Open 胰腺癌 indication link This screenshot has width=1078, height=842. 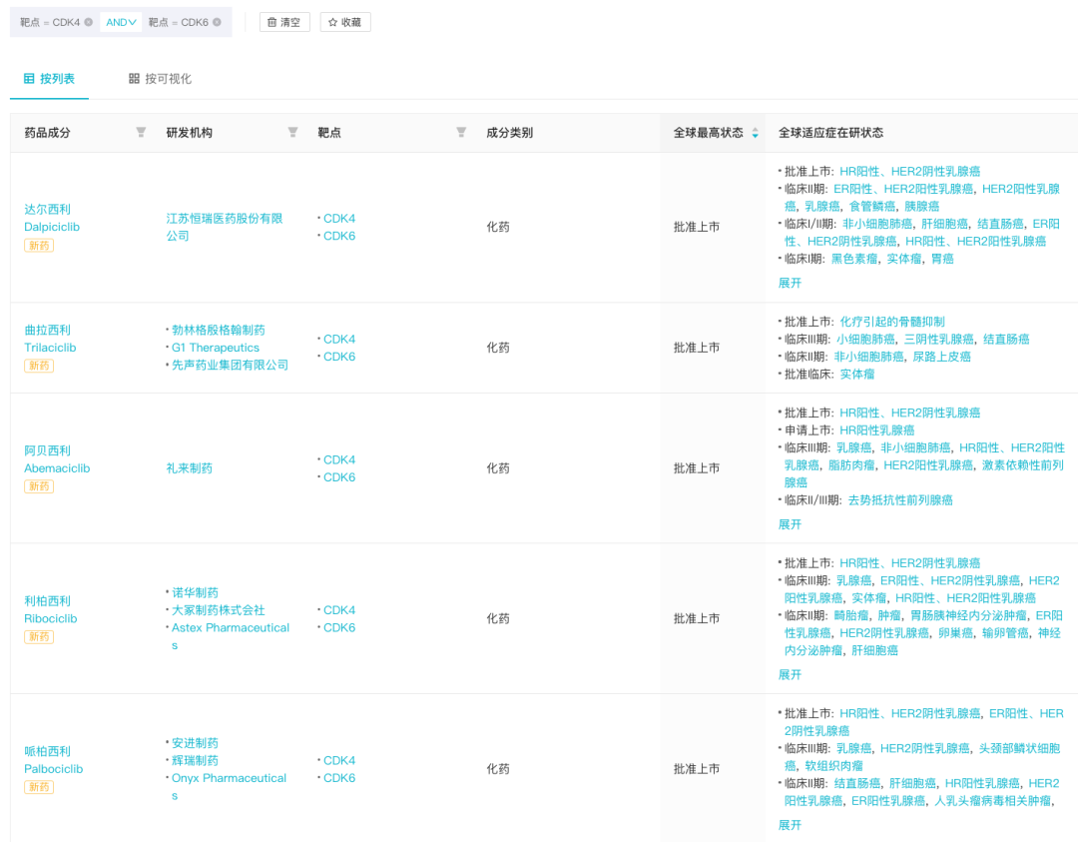pos(922,207)
